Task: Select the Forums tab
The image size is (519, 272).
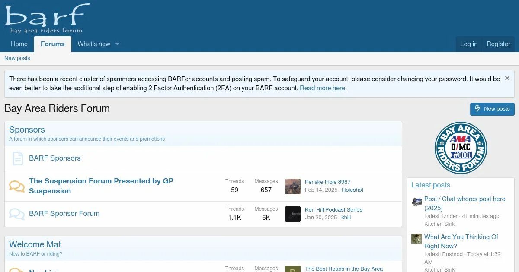Action: [53, 44]
